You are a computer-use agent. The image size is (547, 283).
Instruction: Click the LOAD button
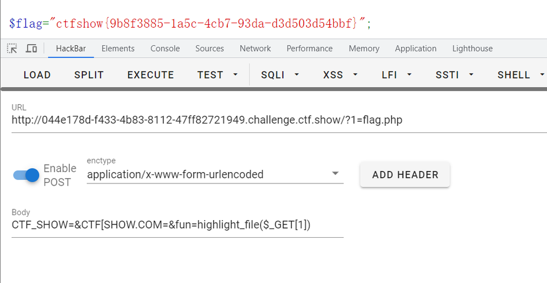tap(37, 75)
